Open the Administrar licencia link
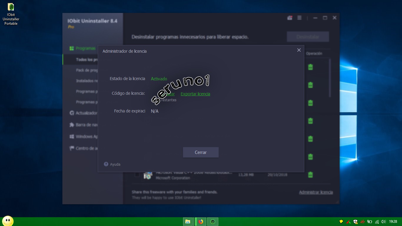This screenshot has height=226, width=402. point(315,192)
